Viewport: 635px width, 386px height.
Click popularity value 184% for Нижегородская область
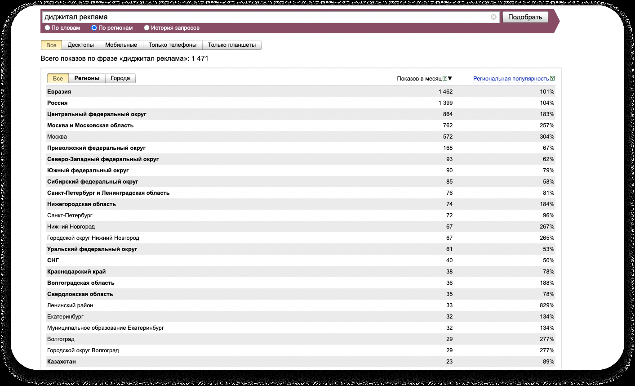click(547, 204)
